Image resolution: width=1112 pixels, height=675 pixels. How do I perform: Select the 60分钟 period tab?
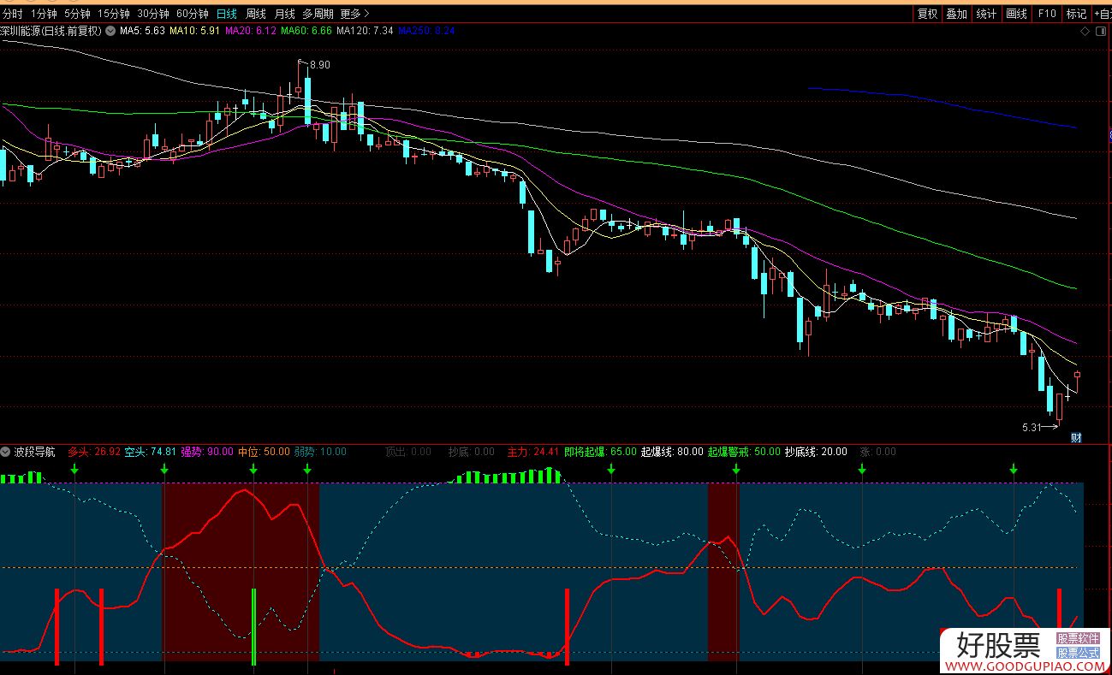[193, 14]
